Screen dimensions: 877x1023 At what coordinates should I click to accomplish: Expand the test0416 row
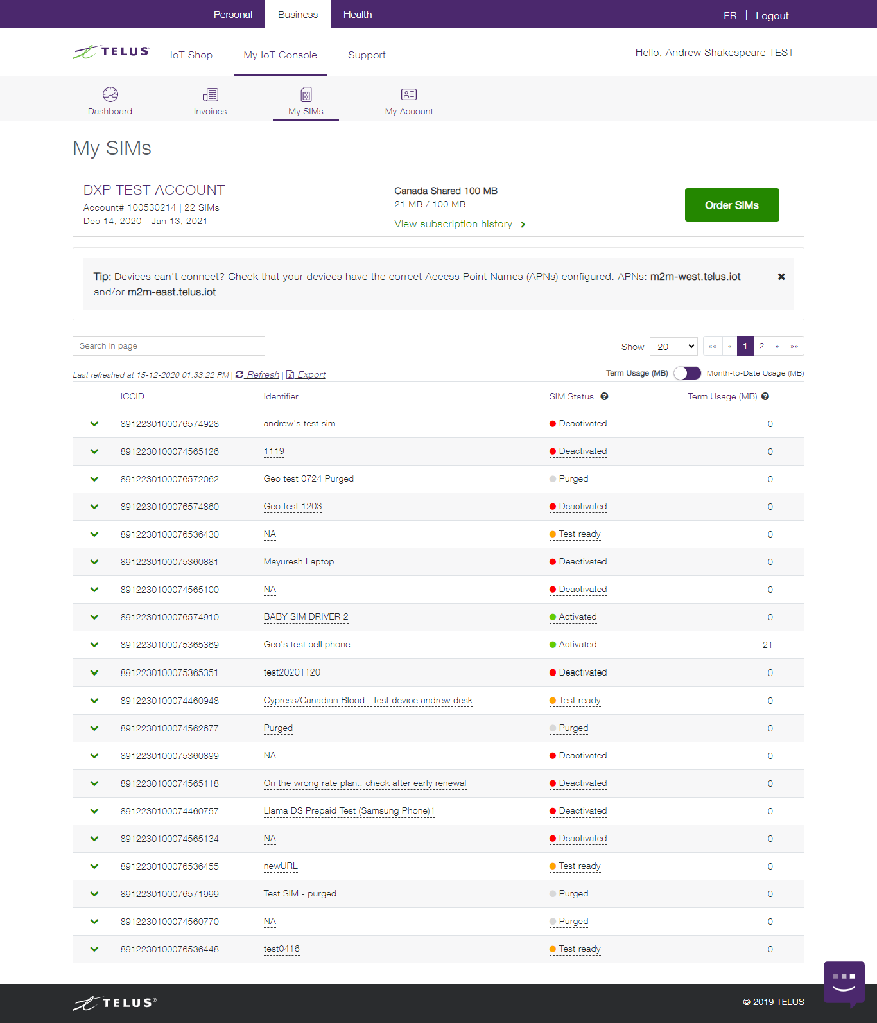pyautogui.click(x=94, y=949)
